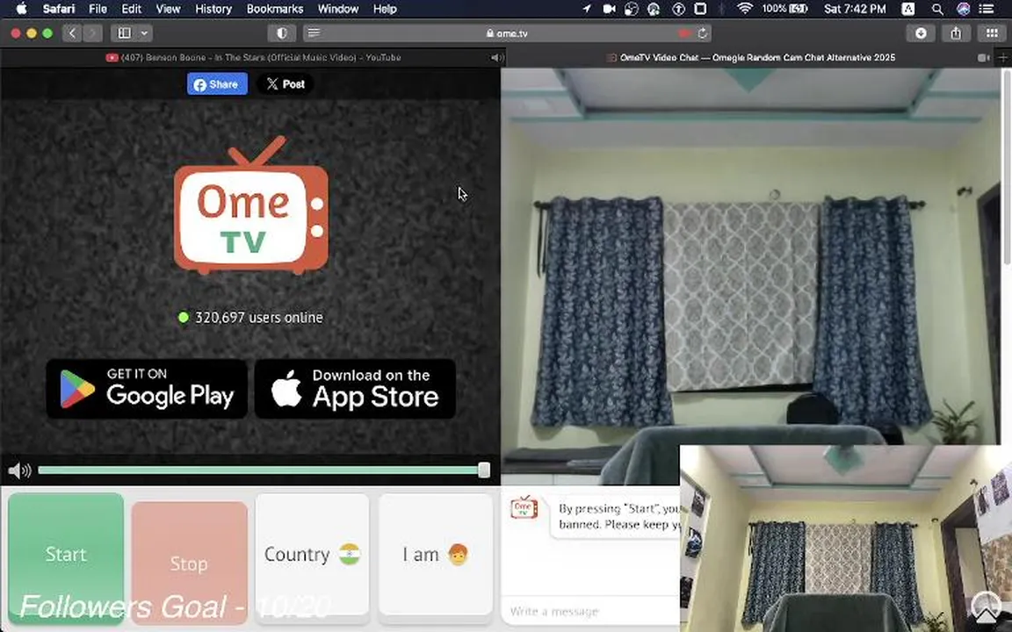Image resolution: width=1012 pixels, height=632 pixels.
Task: Click the page vertical scrollbar
Action: coord(1006,168)
